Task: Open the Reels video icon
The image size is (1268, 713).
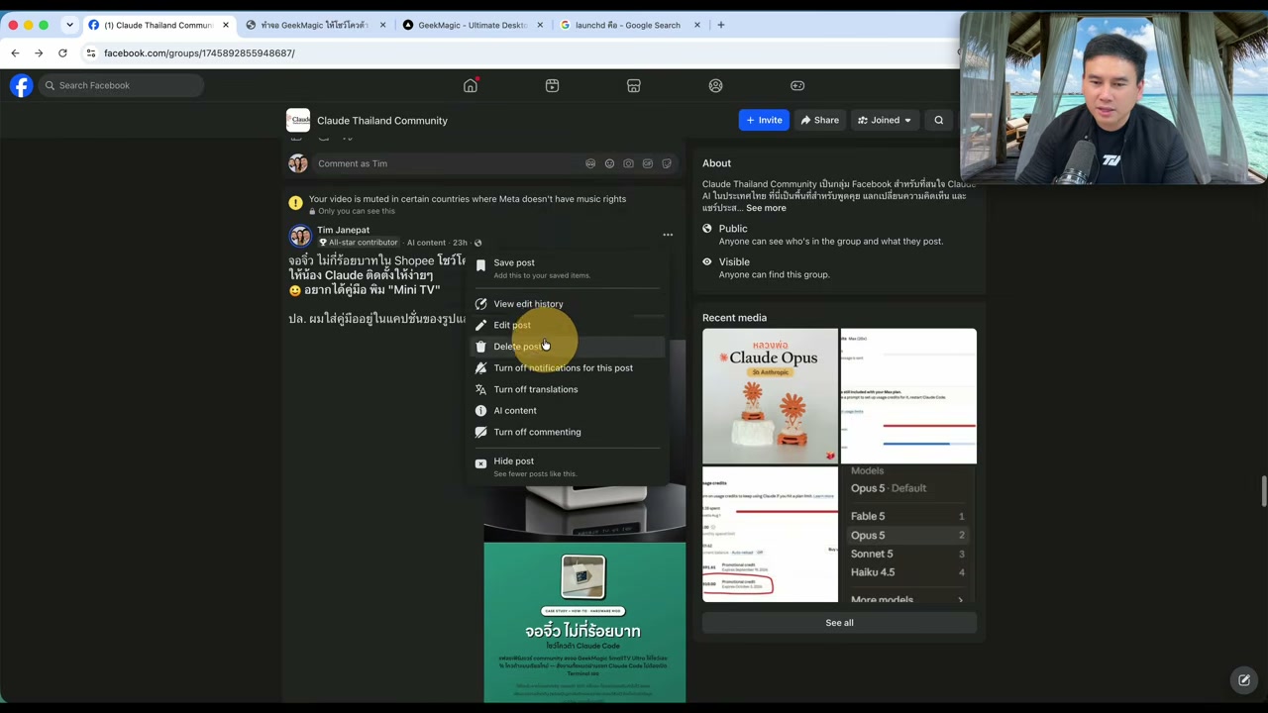Action: click(552, 85)
